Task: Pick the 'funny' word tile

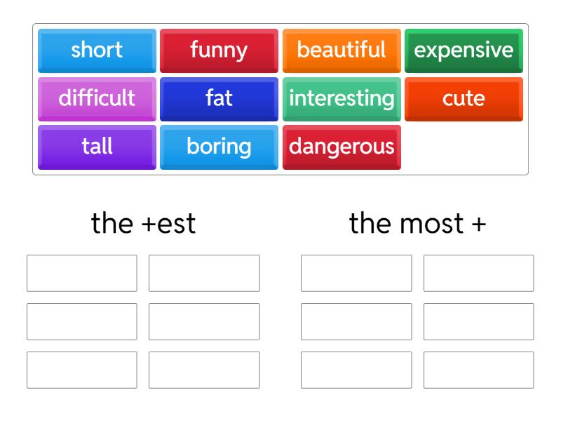Action: click(x=219, y=51)
